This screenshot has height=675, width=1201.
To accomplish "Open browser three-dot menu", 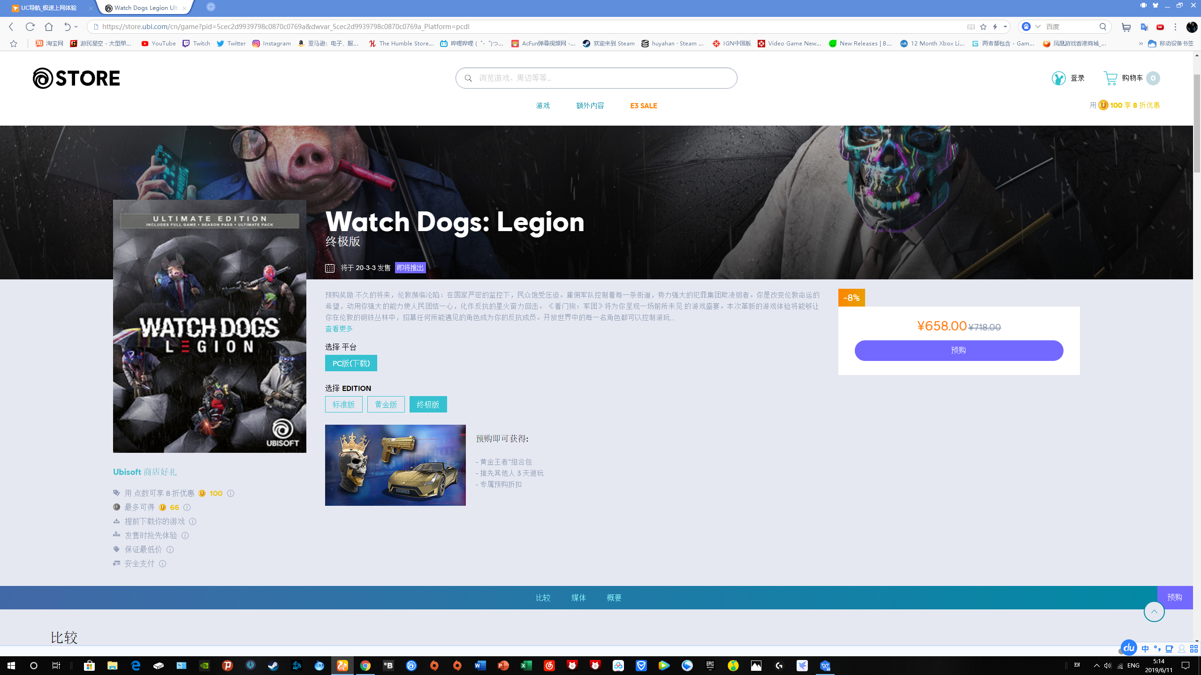I will 1175,27.
